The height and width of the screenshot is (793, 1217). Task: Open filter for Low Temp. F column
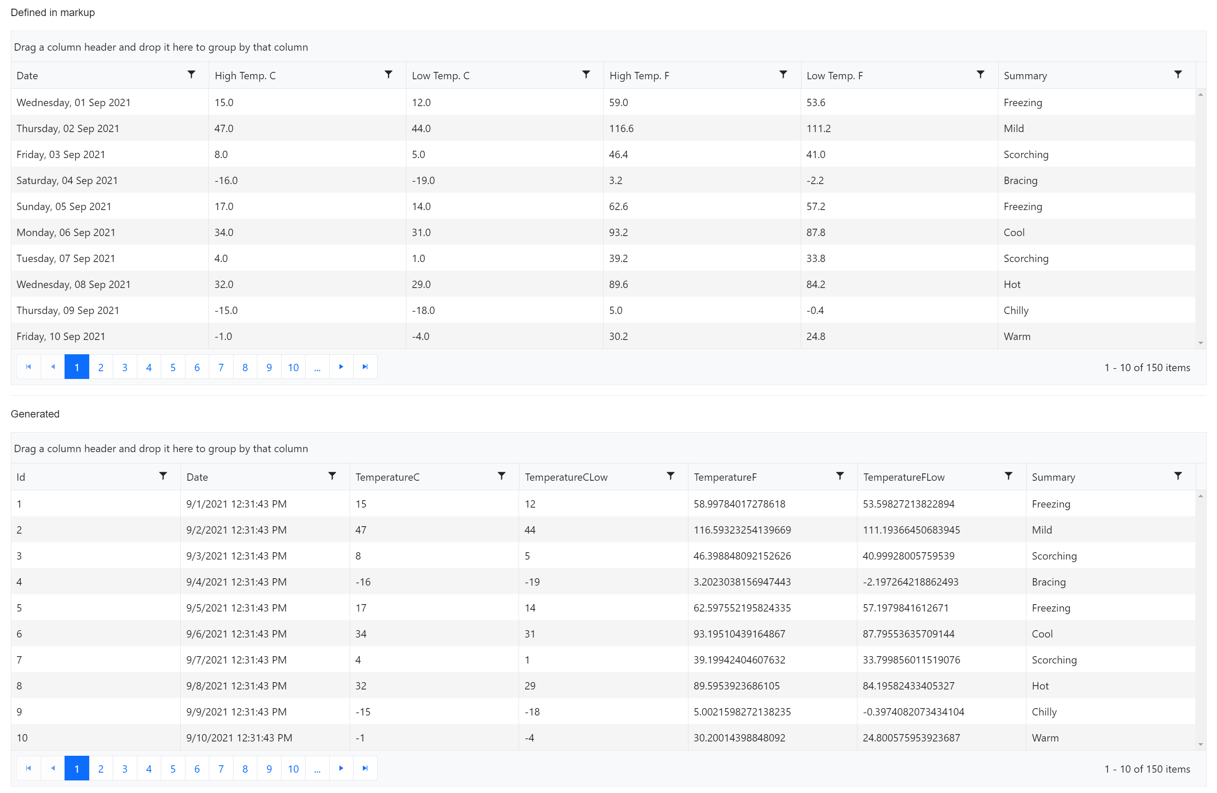click(x=980, y=75)
